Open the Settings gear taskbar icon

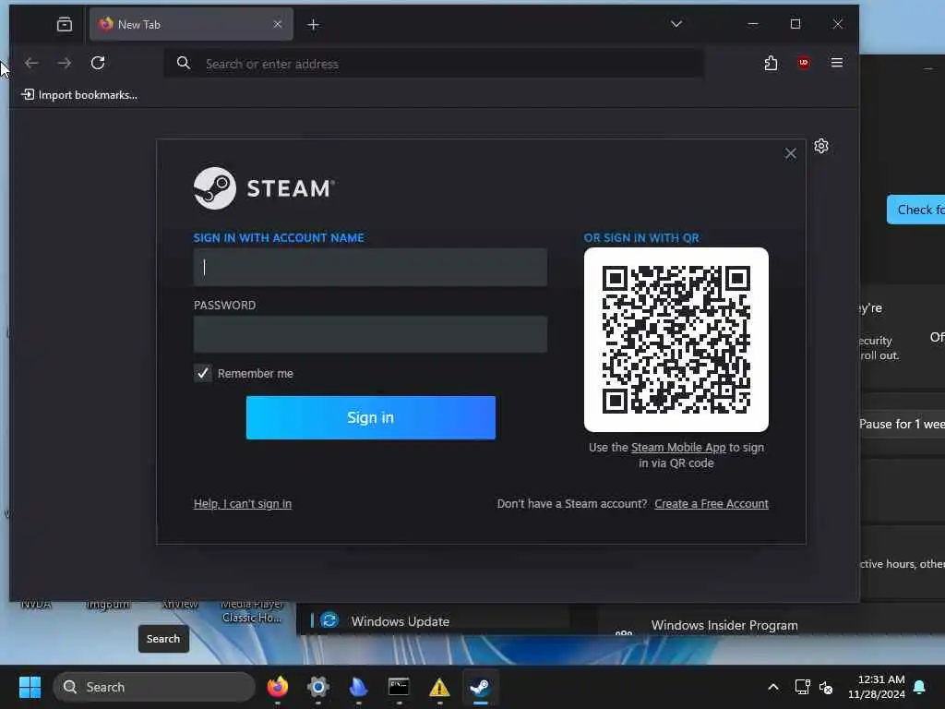click(x=318, y=687)
